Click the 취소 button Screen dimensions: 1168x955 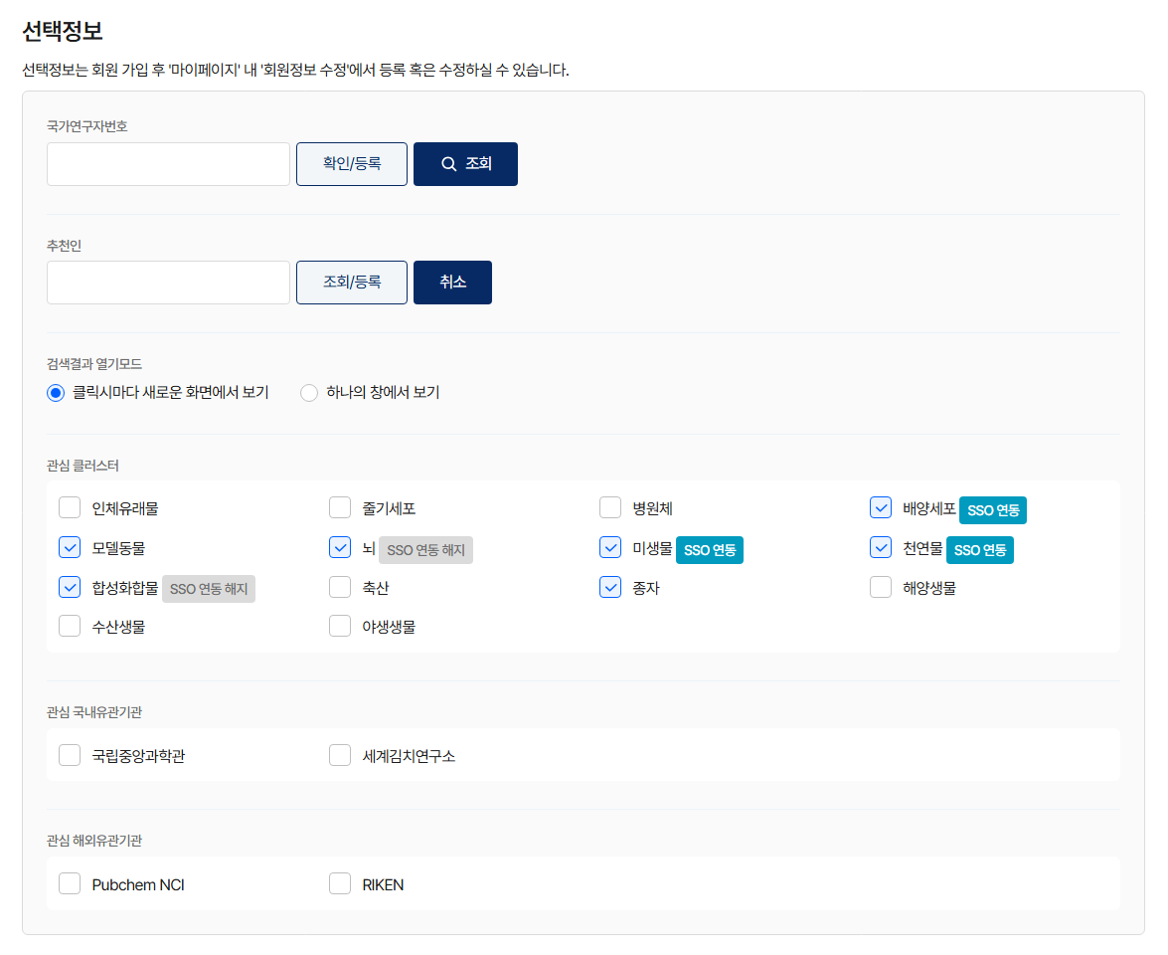point(453,283)
